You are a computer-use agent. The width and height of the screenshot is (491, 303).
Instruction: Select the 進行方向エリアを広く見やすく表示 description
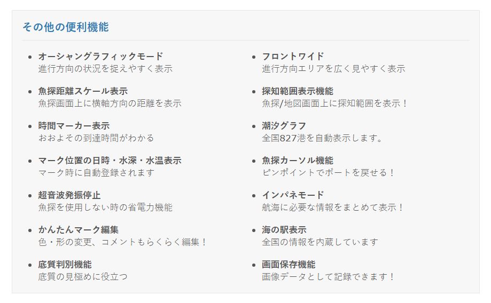pos(333,69)
